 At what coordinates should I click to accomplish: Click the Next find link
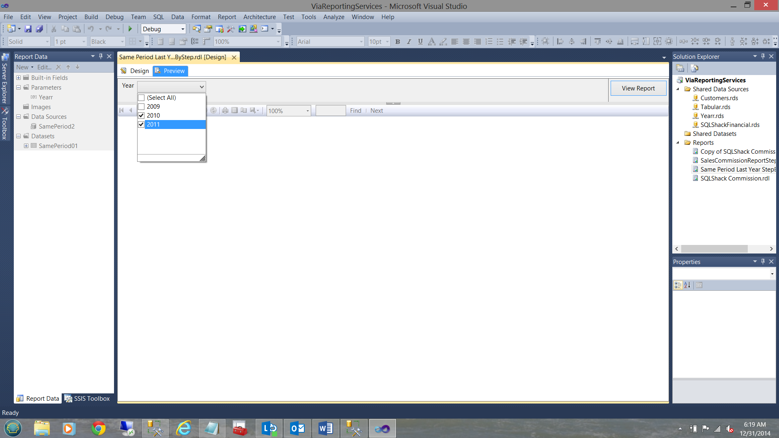click(x=377, y=111)
